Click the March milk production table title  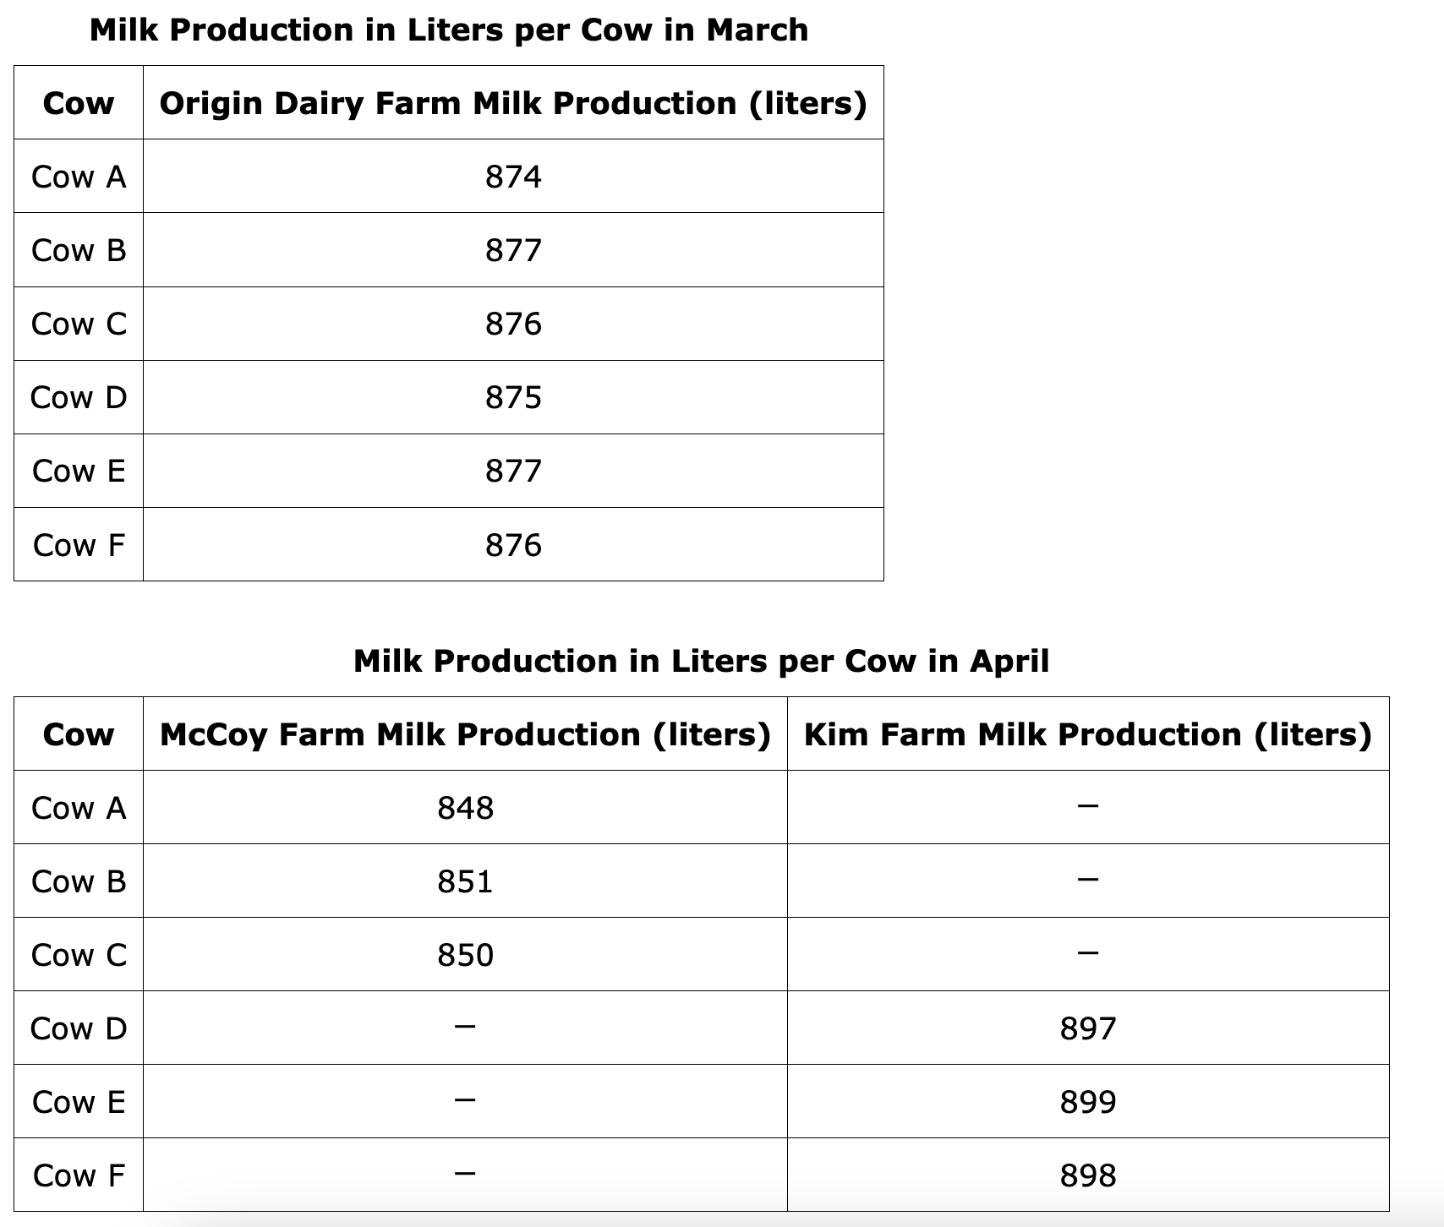(448, 30)
